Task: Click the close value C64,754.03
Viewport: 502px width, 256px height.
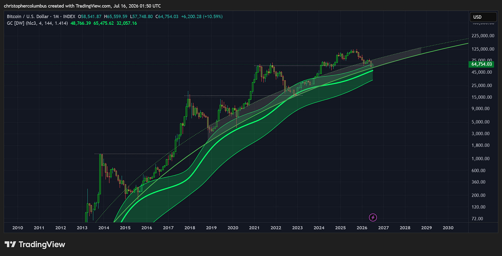Action: coord(167,17)
